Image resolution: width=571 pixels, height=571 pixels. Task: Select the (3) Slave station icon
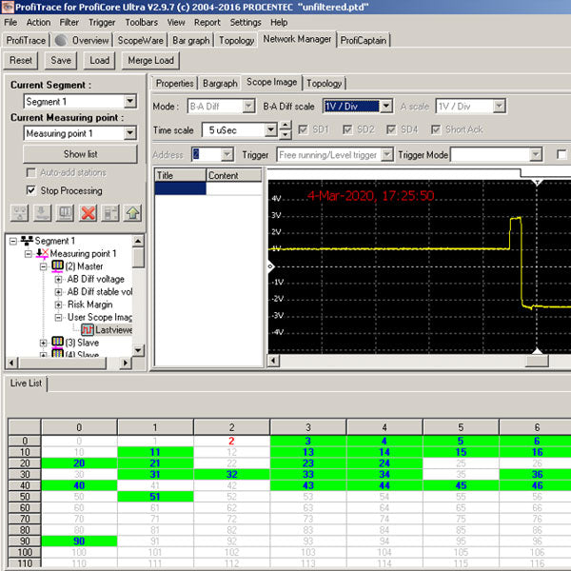click(x=56, y=342)
